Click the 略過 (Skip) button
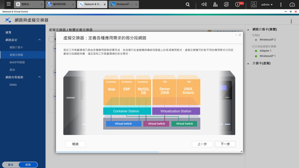Image resolution: width=299 pixels, height=168 pixels. click(x=75, y=144)
